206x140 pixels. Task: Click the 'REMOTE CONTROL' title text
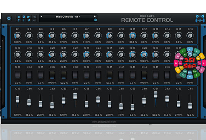147,20
